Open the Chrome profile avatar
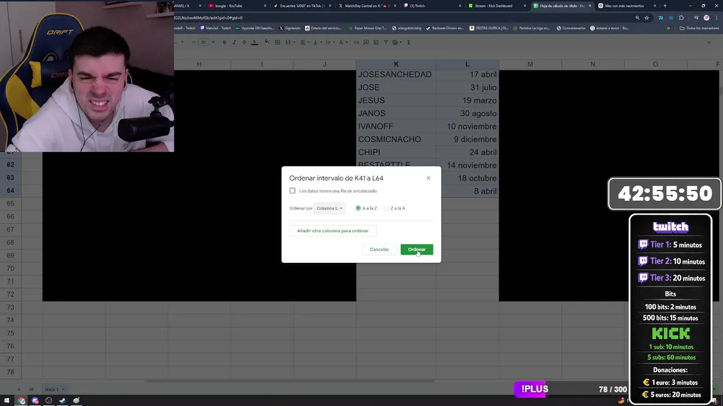723x406 pixels. (x=707, y=17)
